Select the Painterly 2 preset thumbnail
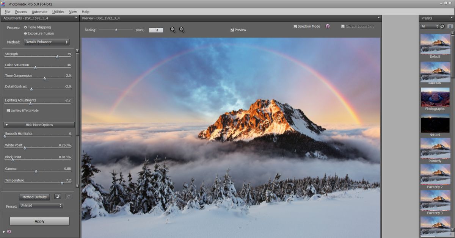 [x=435, y=174]
